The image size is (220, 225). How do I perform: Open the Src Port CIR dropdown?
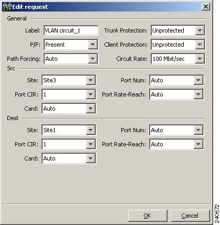point(69,94)
